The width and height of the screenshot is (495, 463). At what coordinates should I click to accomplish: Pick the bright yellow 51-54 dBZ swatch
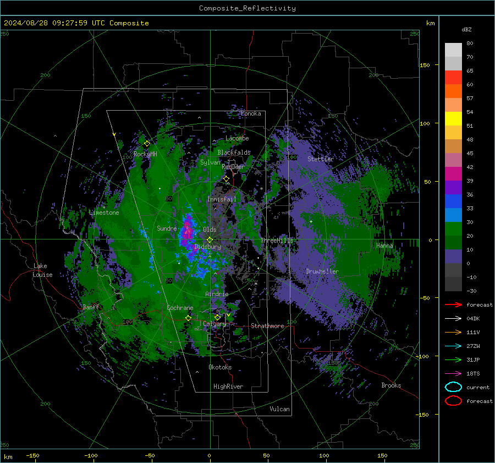tap(453, 119)
